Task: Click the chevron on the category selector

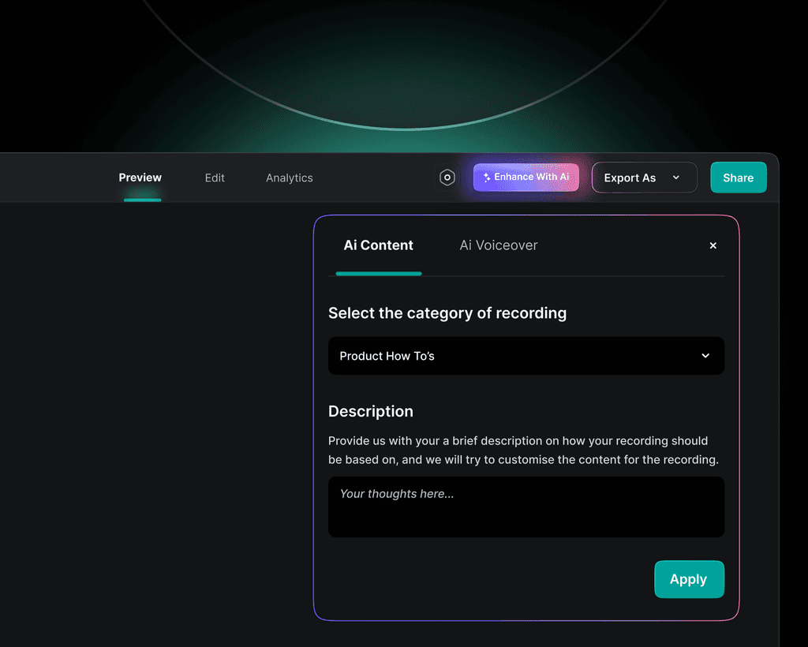Action: tap(705, 356)
